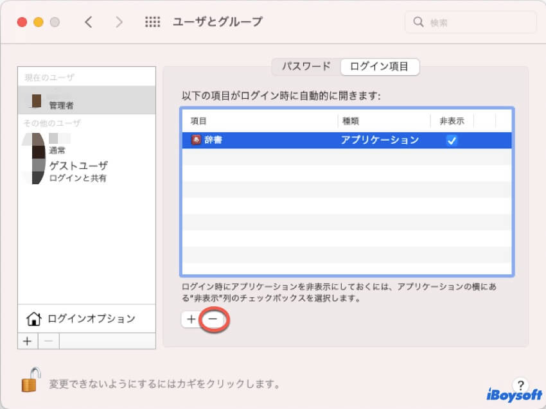Open the show-all preferences grid icon

(152, 22)
